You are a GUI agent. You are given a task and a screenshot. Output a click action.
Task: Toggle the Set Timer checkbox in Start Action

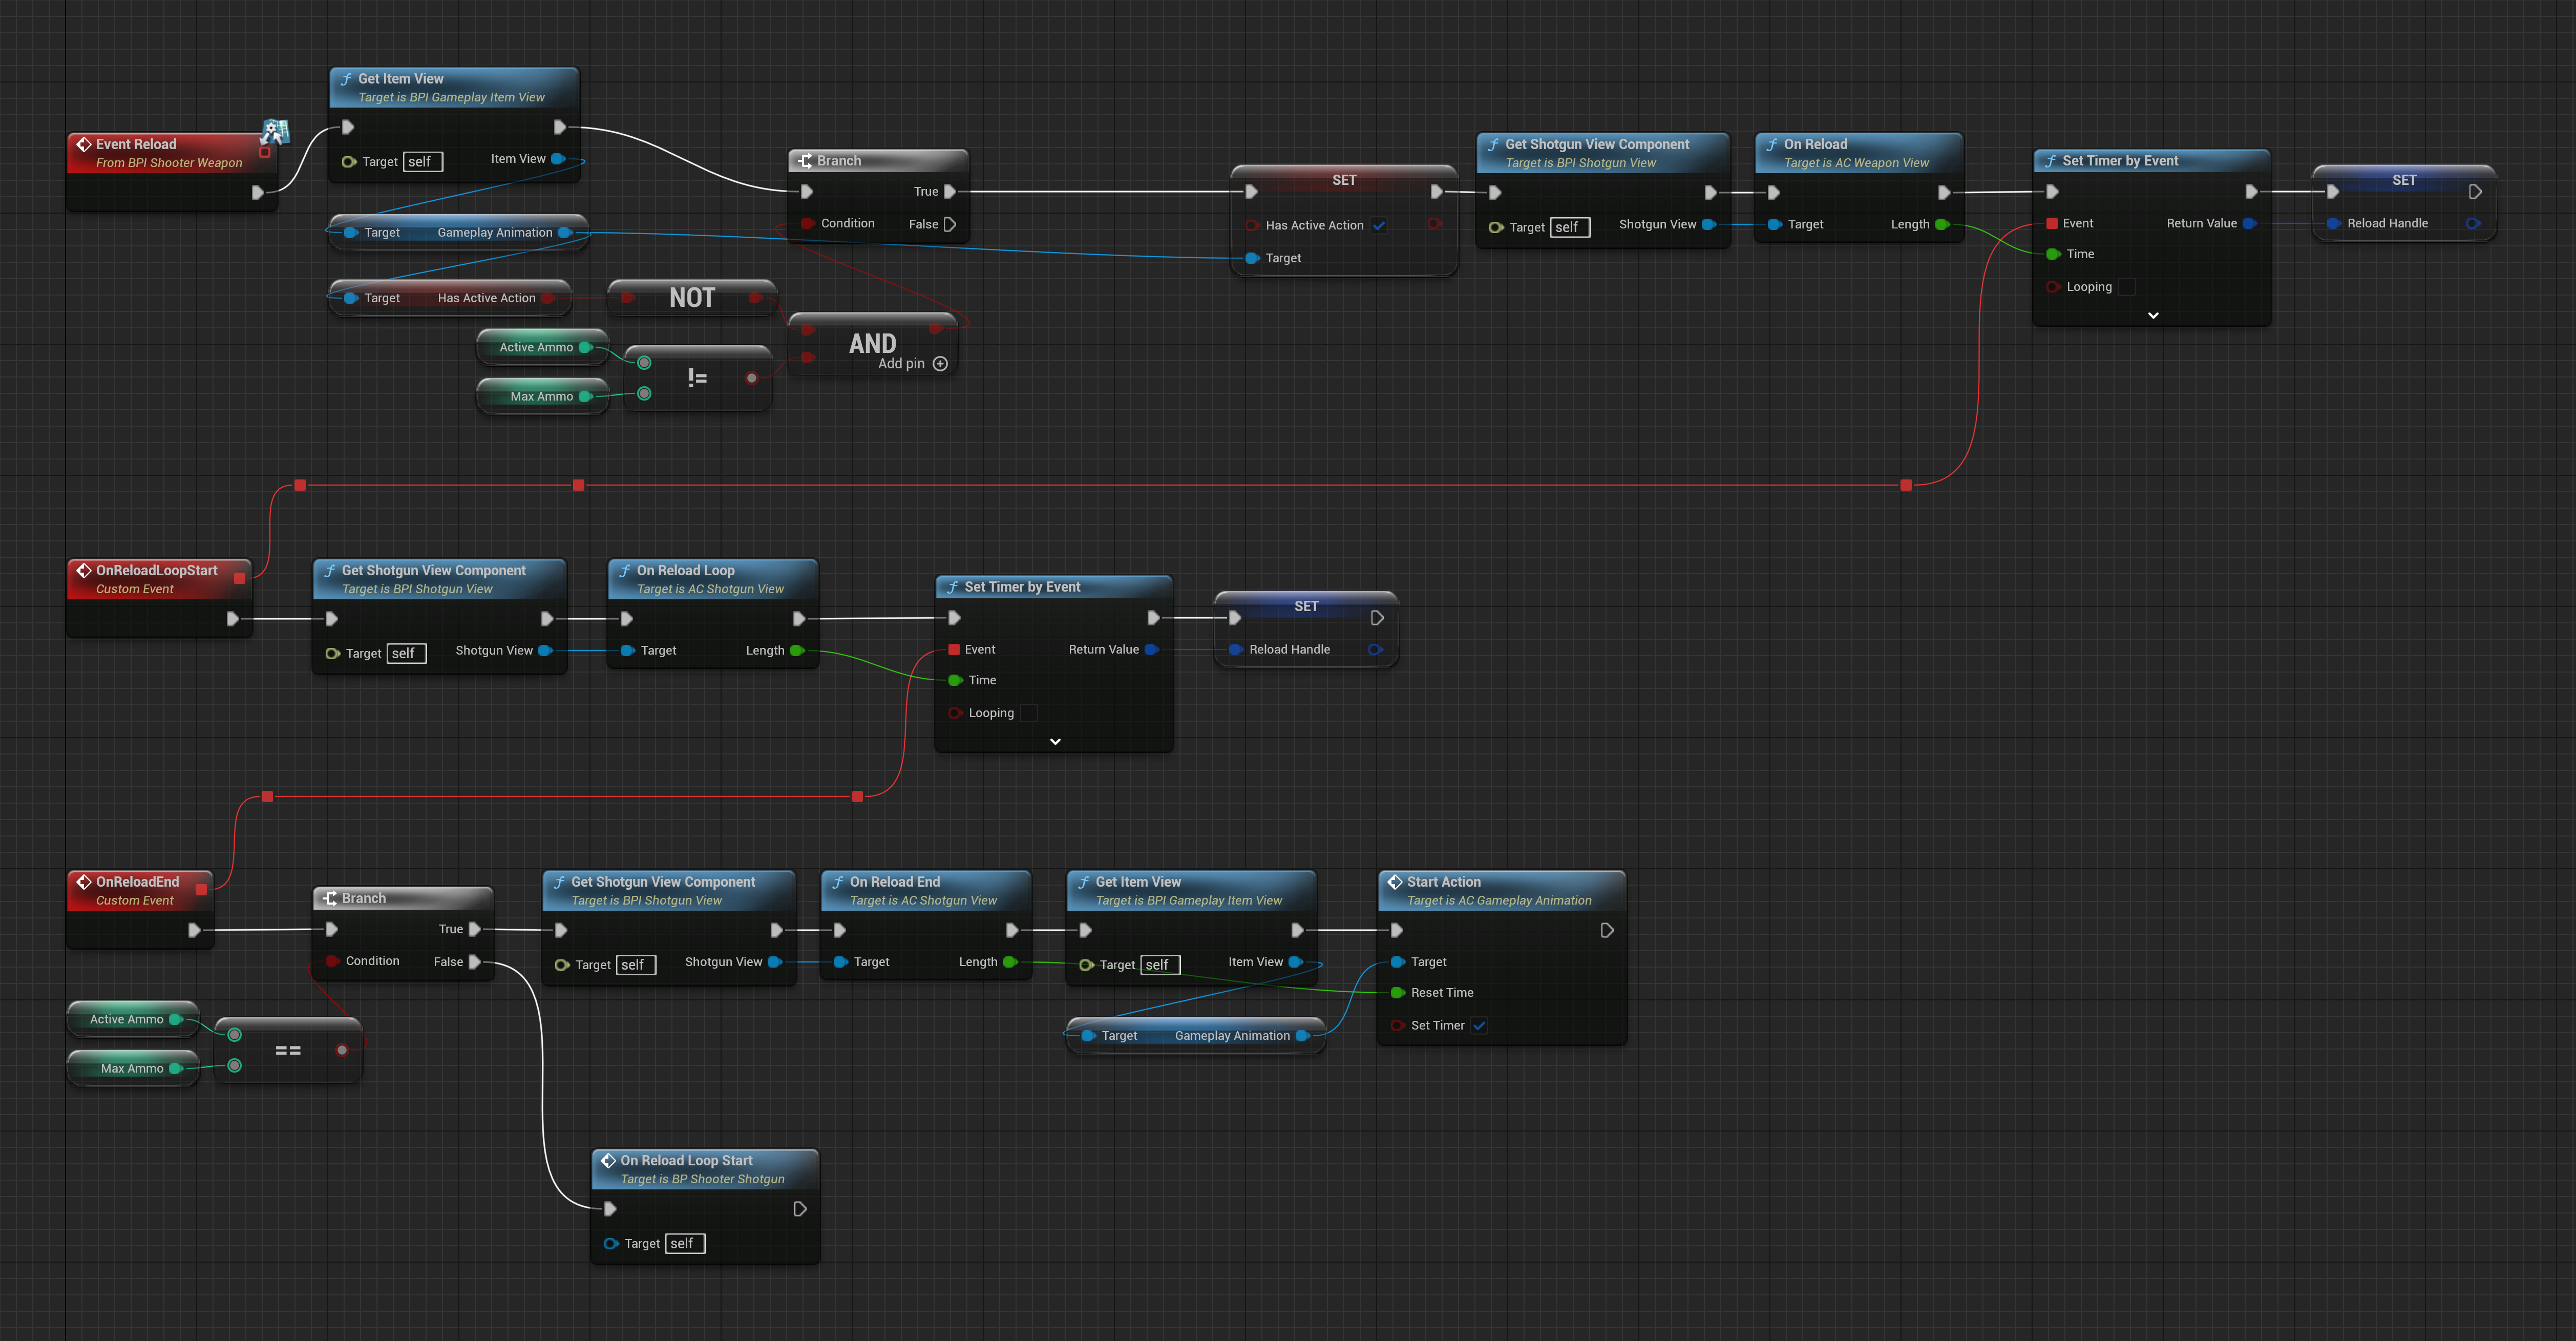(1479, 1025)
